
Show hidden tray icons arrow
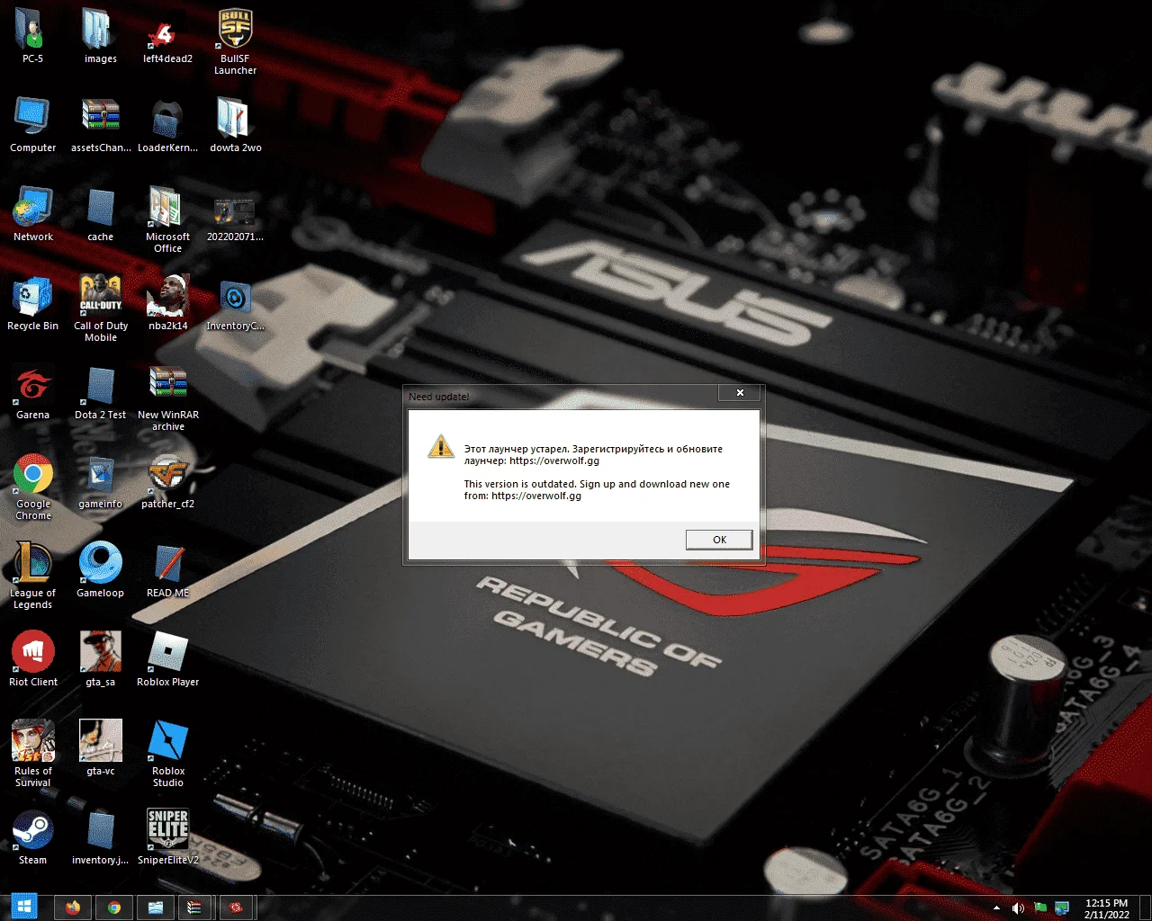pyautogui.click(x=995, y=908)
